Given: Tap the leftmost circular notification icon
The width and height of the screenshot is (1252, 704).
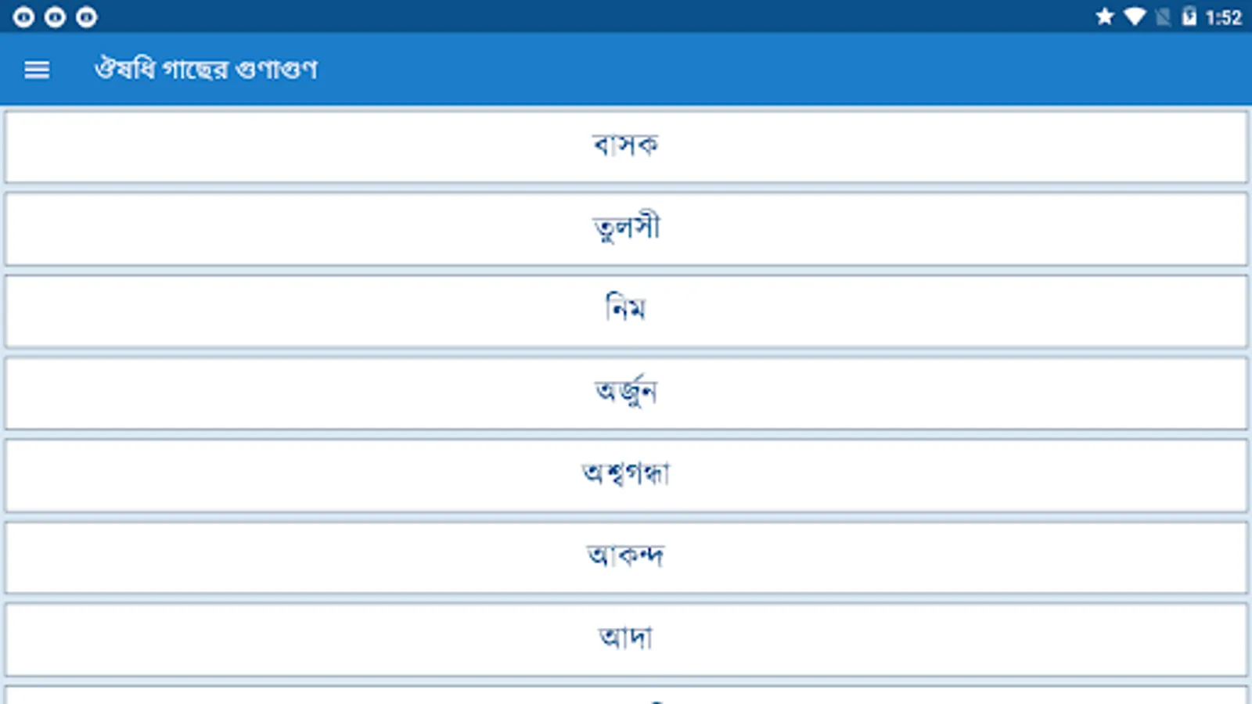Looking at the screenshot, I should pyautogui.click(x=23, y=16).
